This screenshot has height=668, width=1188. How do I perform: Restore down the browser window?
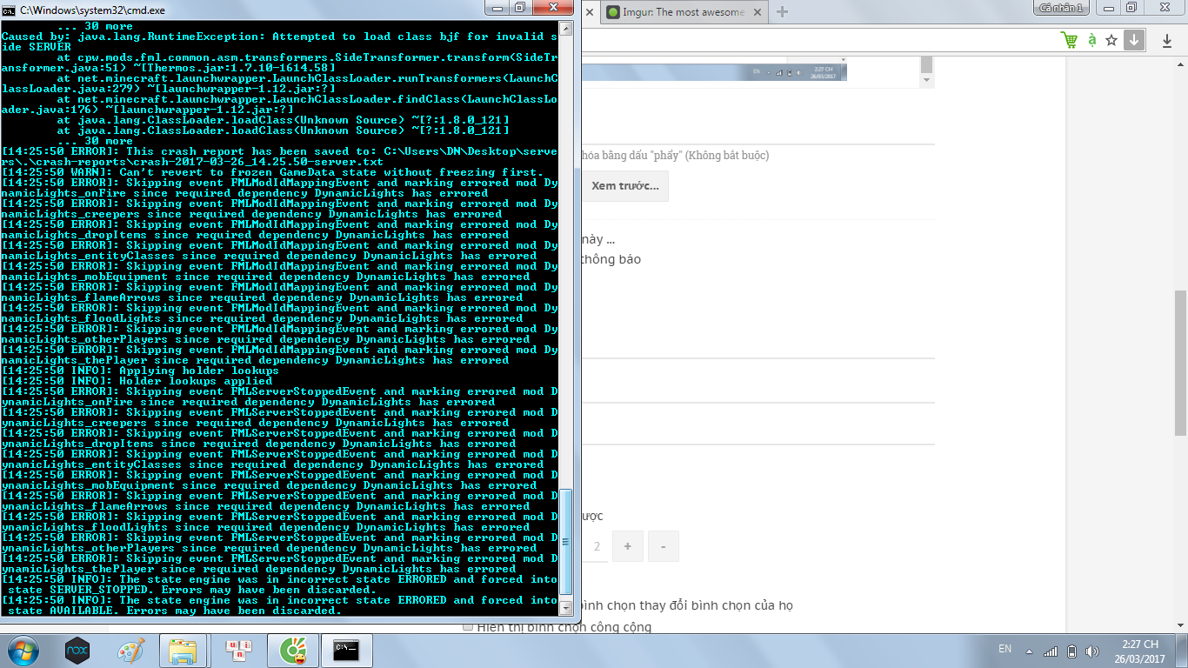1131,8
